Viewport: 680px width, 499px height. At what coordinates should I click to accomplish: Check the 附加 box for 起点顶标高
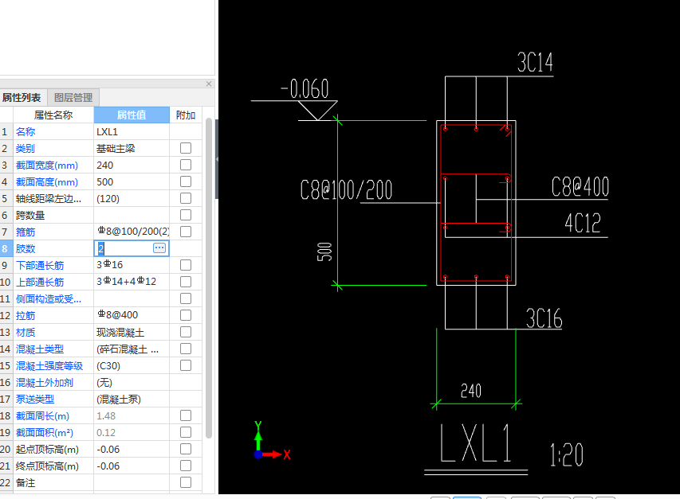click(x=186, y=449)
